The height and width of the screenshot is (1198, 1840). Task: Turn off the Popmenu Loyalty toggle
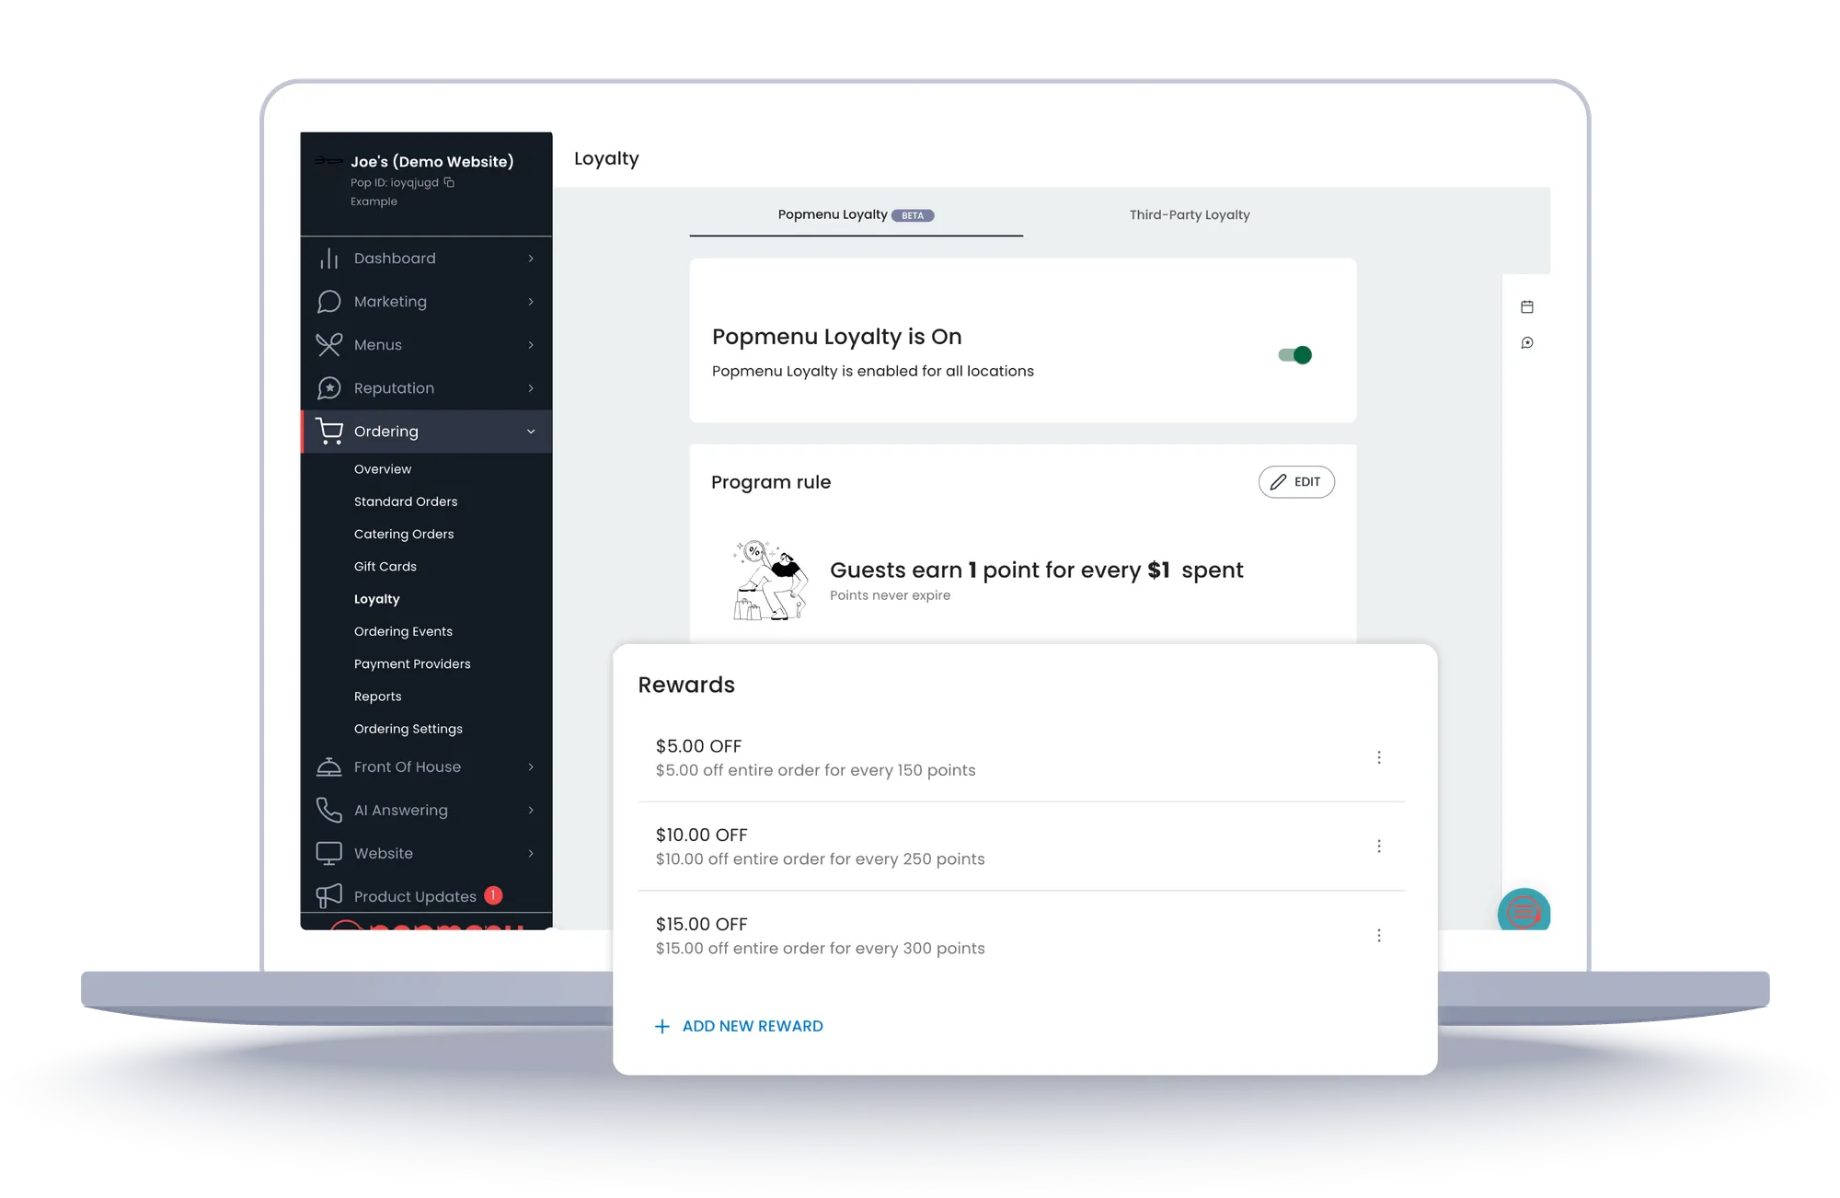[x=1295, y=355]
